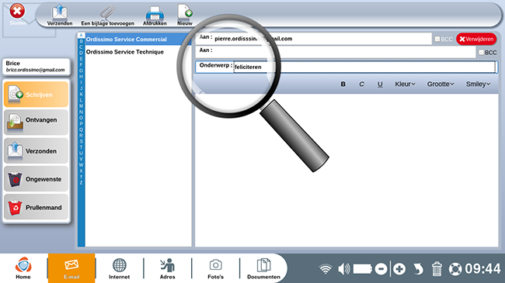Viewport: 505px width, 283px height.
Task: Toggle underline formatting U
Action: pyautogui.click(x=380, y=84)
